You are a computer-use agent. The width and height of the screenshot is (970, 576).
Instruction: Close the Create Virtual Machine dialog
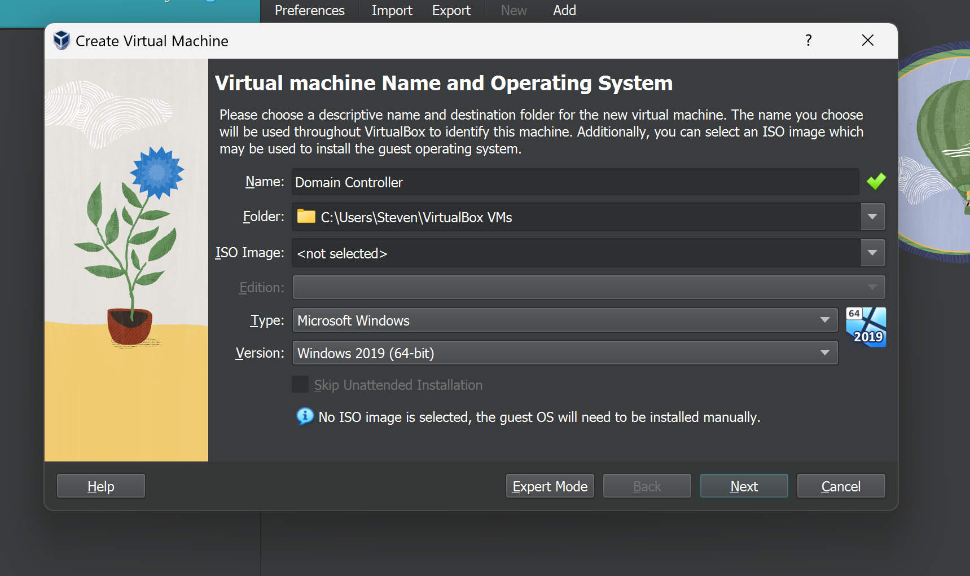868,40
